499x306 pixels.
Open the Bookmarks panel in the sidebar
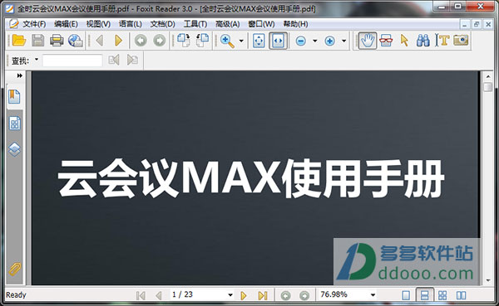tap(14, 96)
